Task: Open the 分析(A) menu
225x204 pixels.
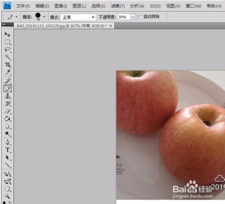Action: 137,6
